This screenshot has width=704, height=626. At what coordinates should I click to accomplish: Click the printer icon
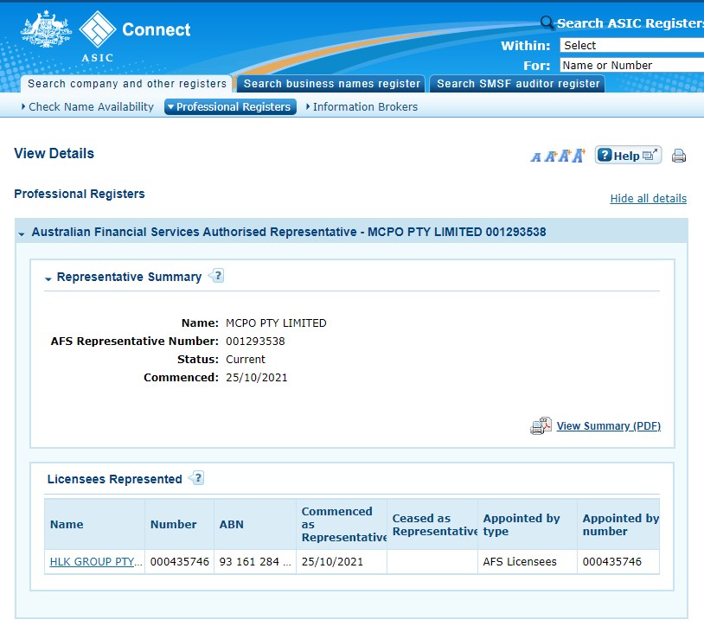pyautogui.click(x=678, y=156)
